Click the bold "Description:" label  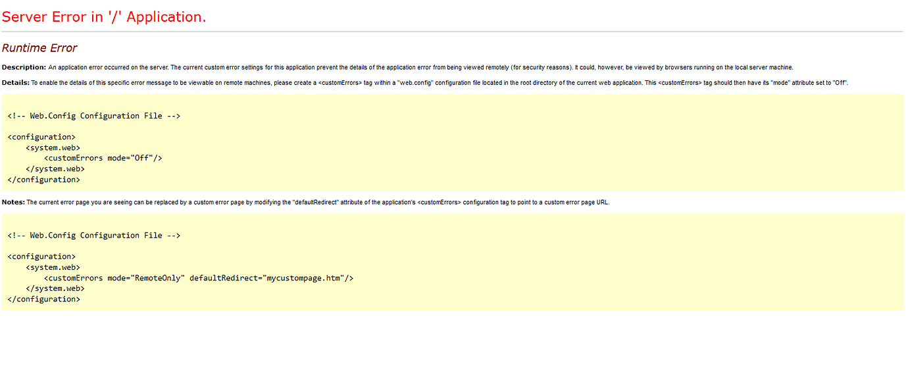tap(24, 67)
